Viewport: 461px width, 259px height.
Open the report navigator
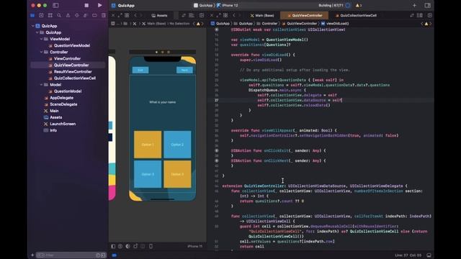[104, 15]
